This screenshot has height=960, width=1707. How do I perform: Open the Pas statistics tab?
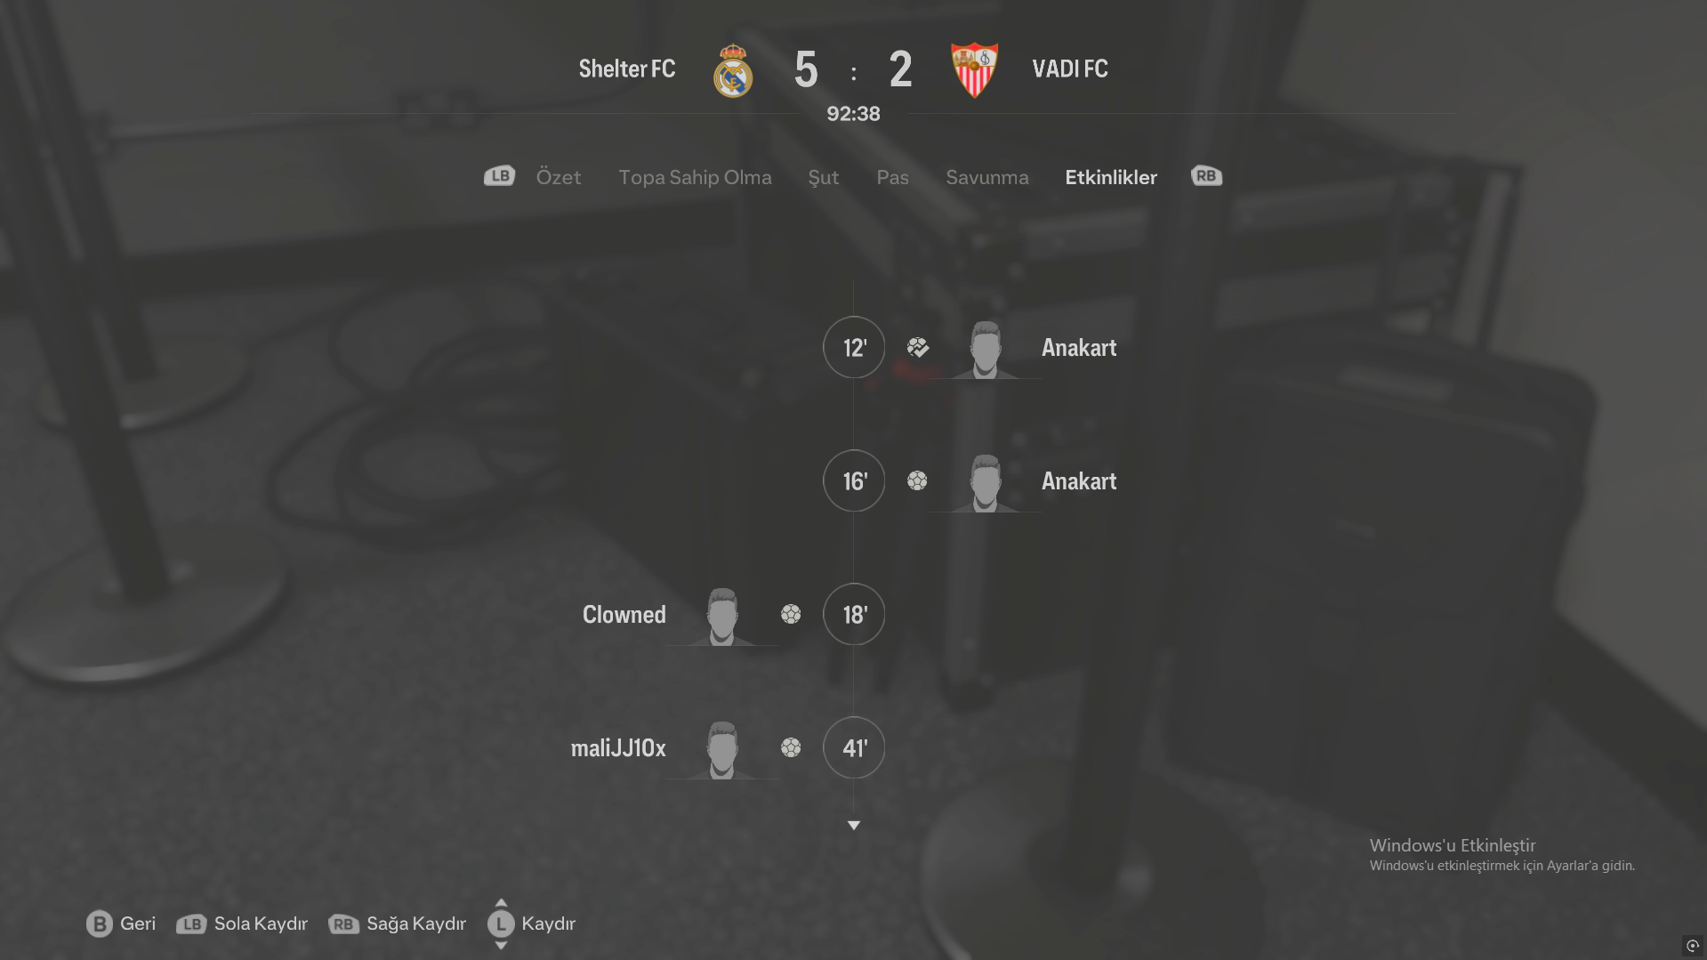892,177
